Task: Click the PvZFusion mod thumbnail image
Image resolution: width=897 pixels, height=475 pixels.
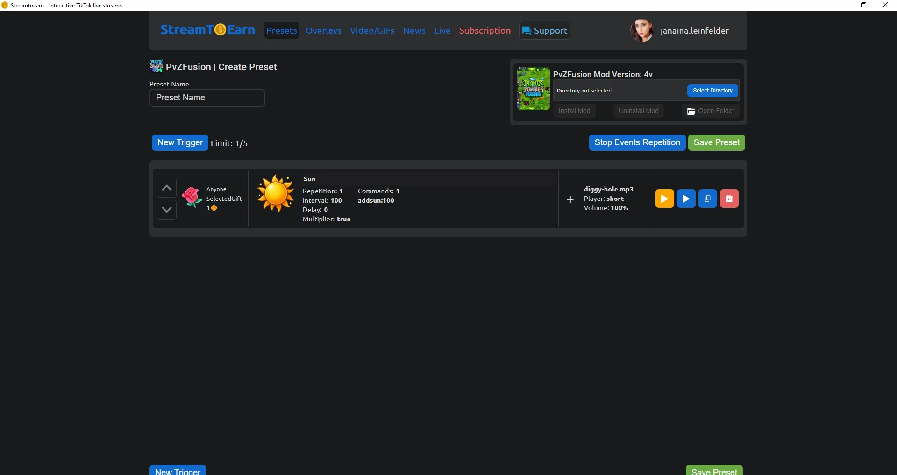Action: [x=534, y=89]
